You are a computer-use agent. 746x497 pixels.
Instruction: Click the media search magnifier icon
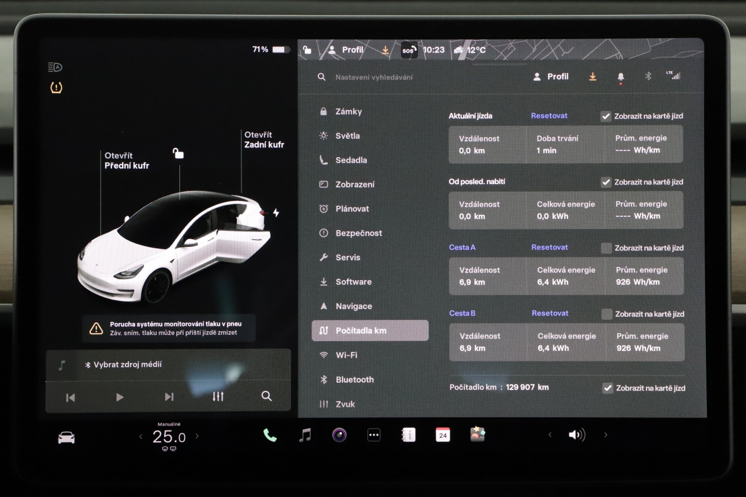tap(266, 396)
